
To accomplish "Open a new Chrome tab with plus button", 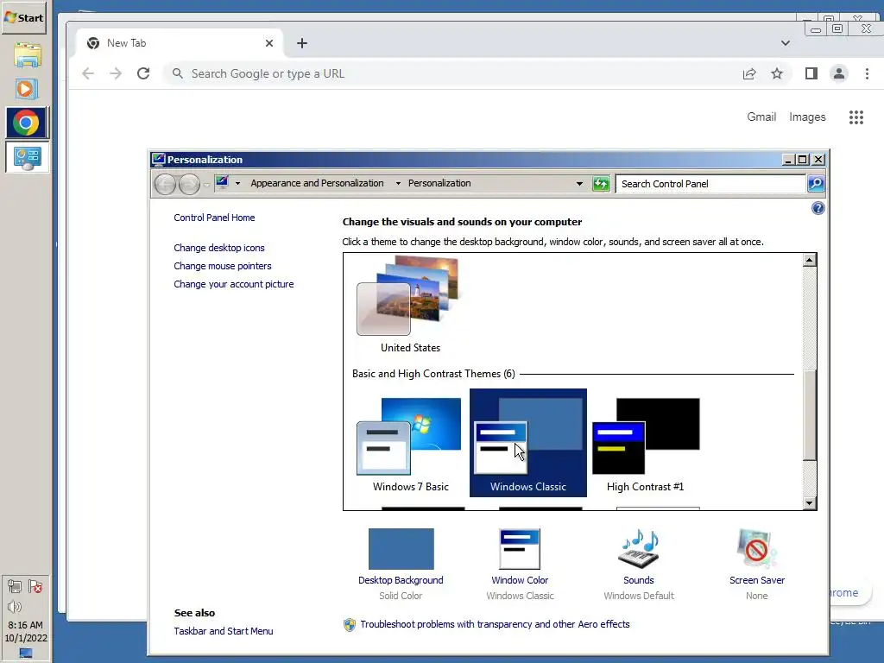I will click(302, 43).
